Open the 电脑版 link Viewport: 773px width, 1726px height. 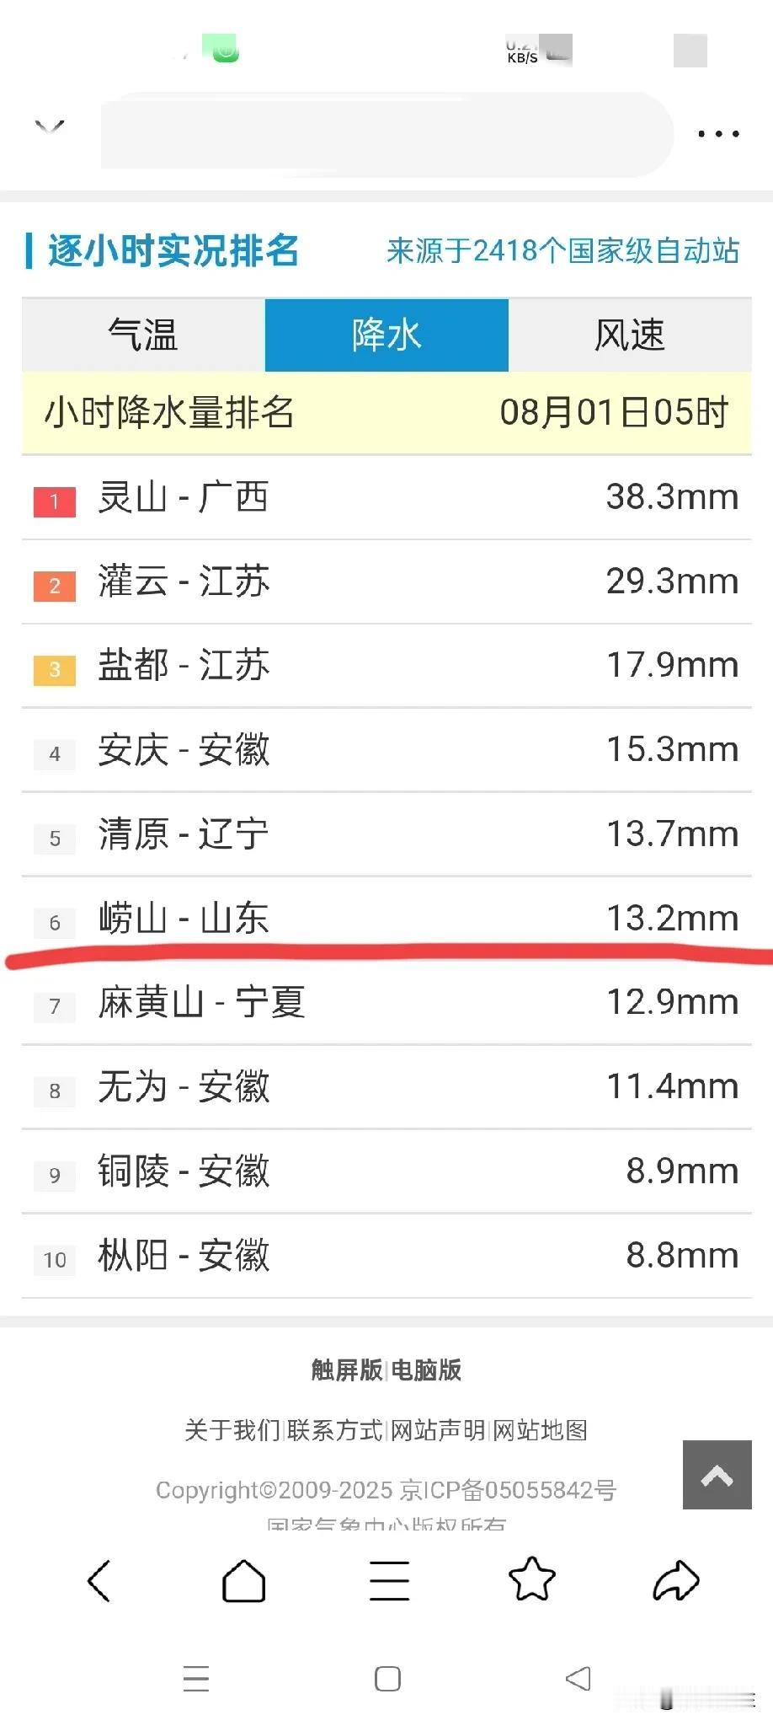426,1370
